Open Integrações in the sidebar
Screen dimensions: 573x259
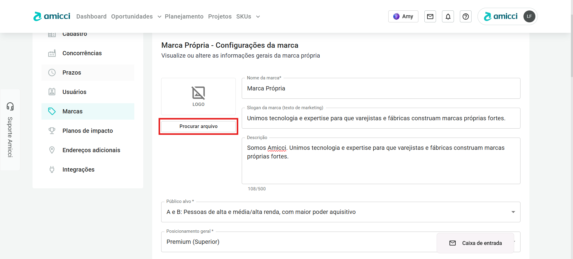78,169
